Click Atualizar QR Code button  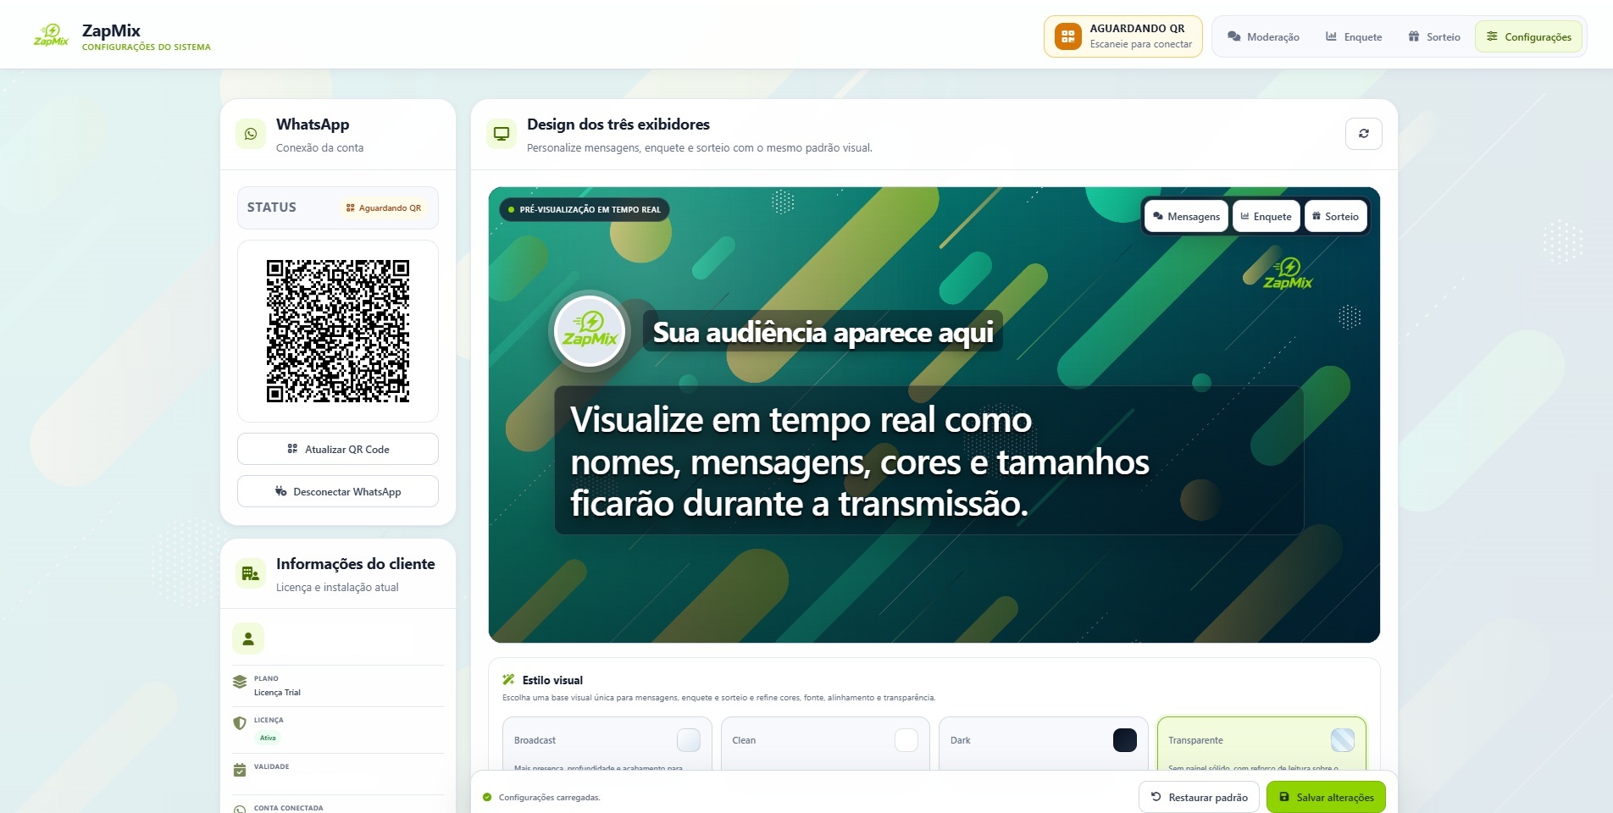point(338,449)
